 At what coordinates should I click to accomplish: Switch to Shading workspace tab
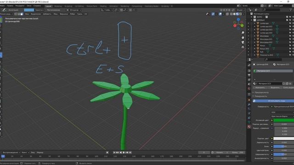click(x=103, y=6)
